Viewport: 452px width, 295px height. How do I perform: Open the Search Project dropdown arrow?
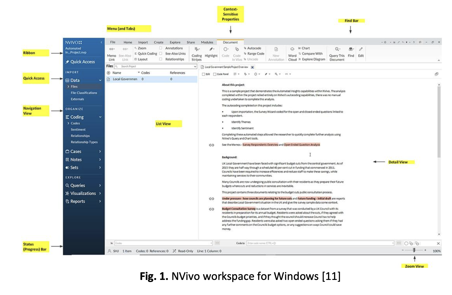point(195,66)
